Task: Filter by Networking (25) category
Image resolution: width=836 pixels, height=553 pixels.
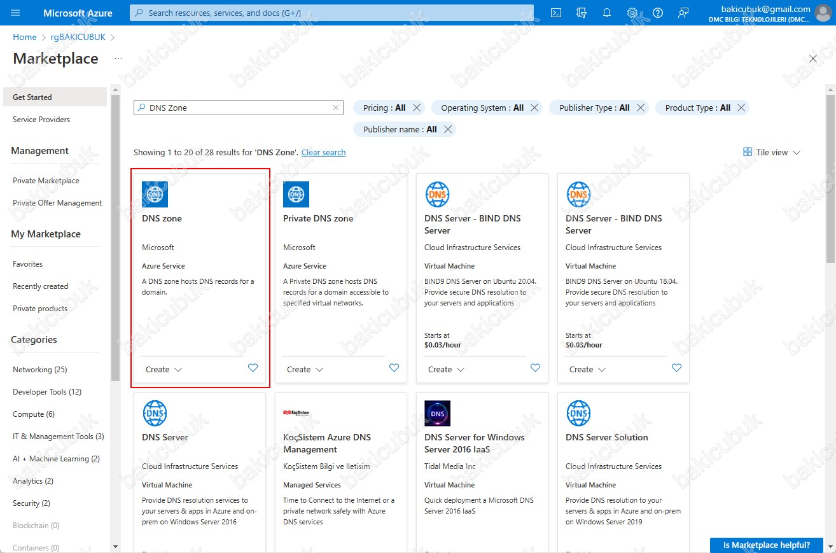Action: point(39,370)
